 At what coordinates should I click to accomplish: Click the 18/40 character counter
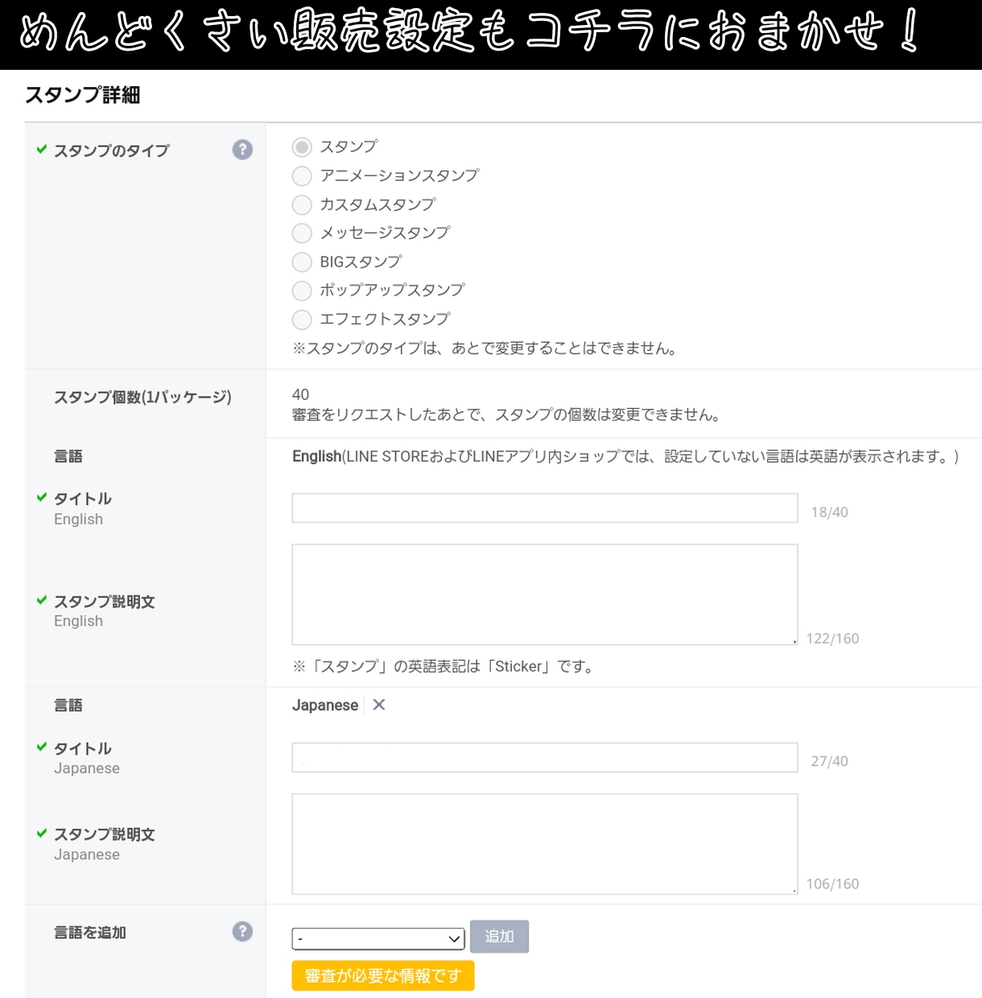pos(829,512)
